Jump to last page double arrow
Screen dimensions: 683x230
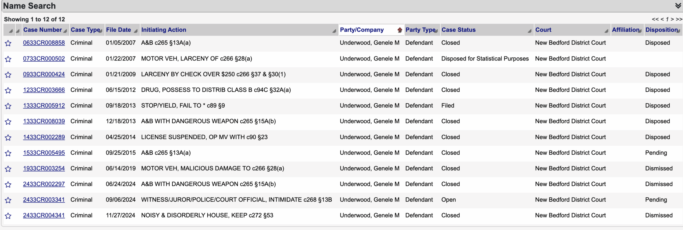pos(679,19)
